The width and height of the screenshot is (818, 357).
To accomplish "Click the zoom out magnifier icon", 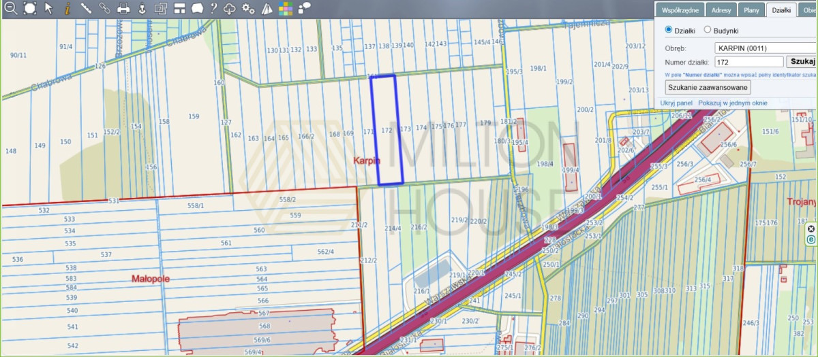I will 10,8.
